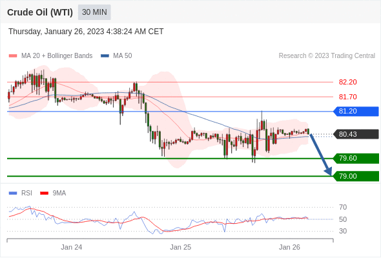Click the Crude Oil (WTI) title
The width and height of the screenshot is (381, 258).
coord(40,12)
